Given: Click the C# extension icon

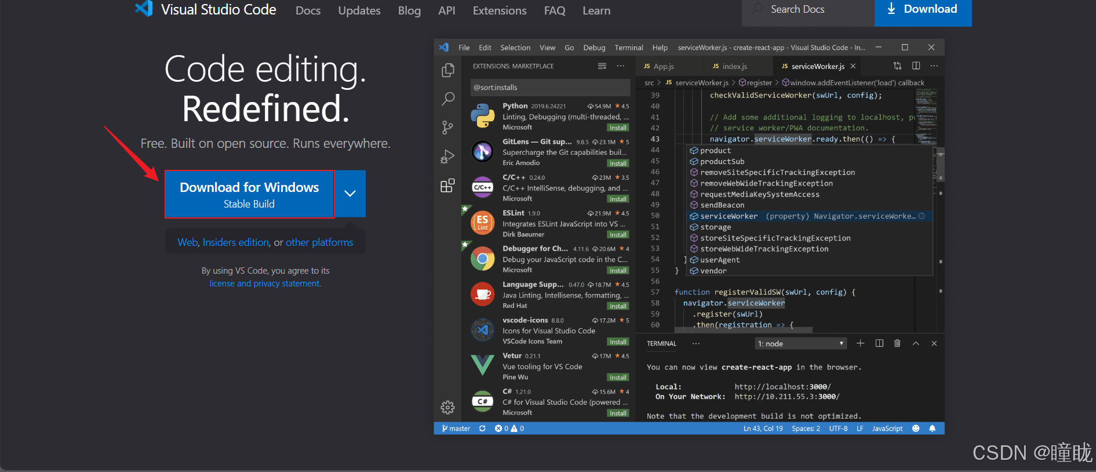Looking at the screenshot, I should point(482,401).
